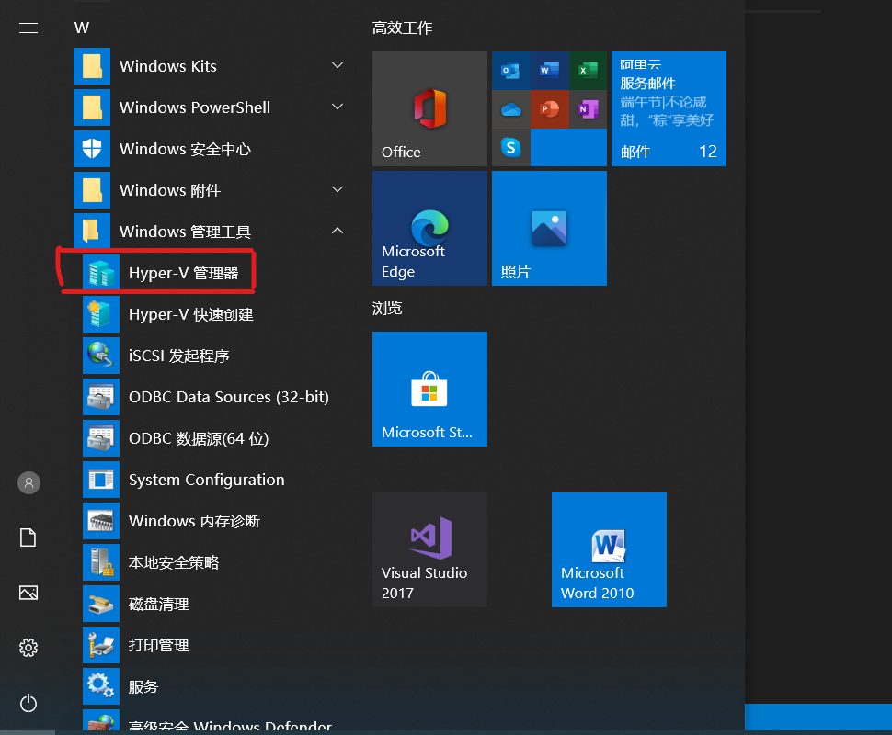Image resolution: width=892 pixels, height=735 pixels.
Task: Click the 打印管理 icon
Action: [101, 645]
